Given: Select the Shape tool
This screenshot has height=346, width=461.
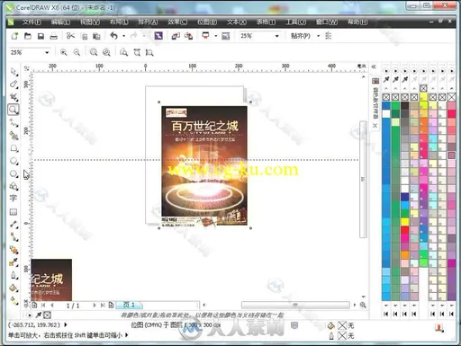Looking at the screenshot, I should coord(14,84).
